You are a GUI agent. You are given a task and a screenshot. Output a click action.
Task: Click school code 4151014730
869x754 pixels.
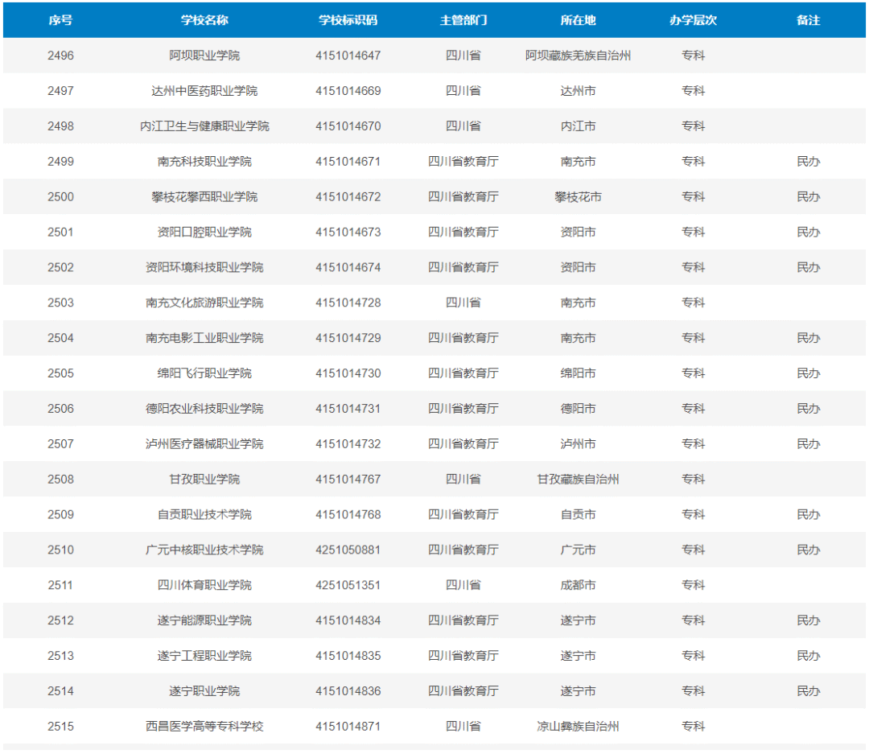(348, 373)
